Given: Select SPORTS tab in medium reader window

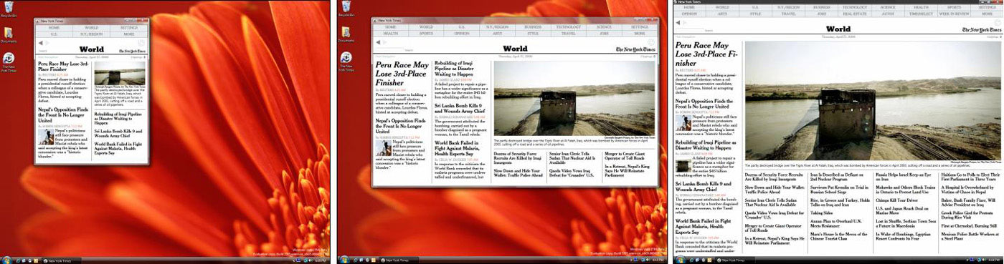Looking at the screenshot, I should pos(427,34).
